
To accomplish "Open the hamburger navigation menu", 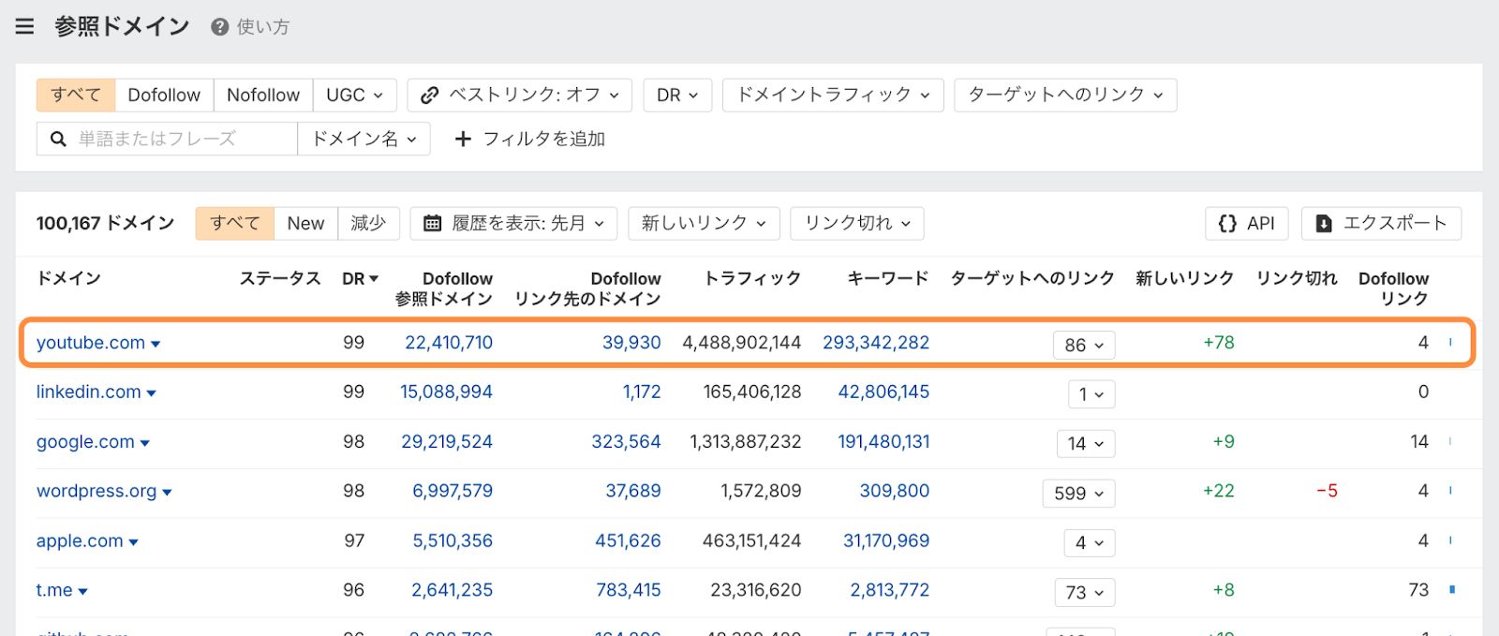I will pos(25,26).
